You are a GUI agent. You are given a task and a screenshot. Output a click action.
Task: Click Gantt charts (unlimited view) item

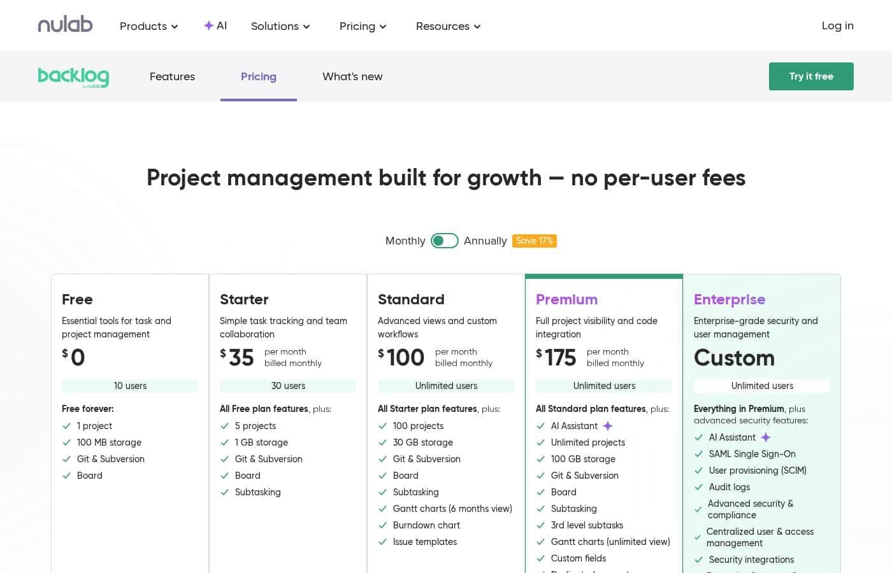point(610,542)
